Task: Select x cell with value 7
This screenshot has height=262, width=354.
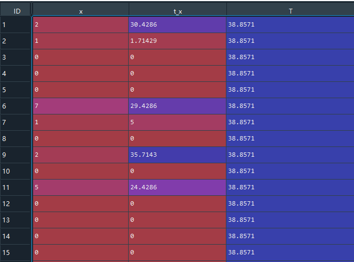Action: click(x=80, y=106)
